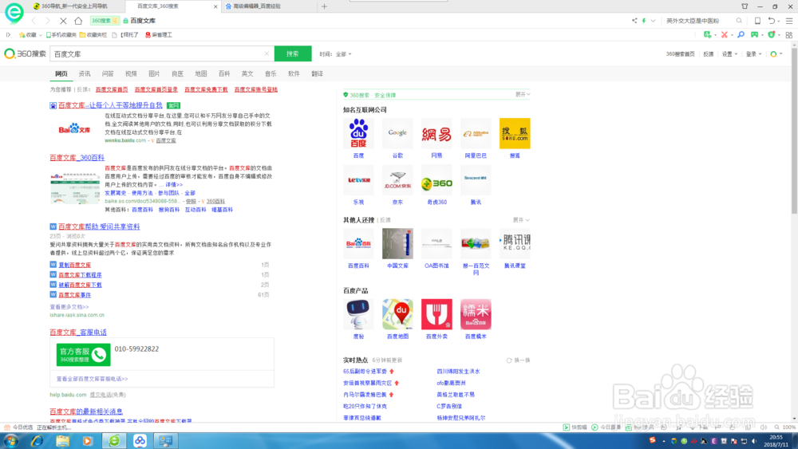Open 麻省理工 bookmark
Image resolution: width=798 pixels, height=449 pixels.
click(x=159, y=34)
